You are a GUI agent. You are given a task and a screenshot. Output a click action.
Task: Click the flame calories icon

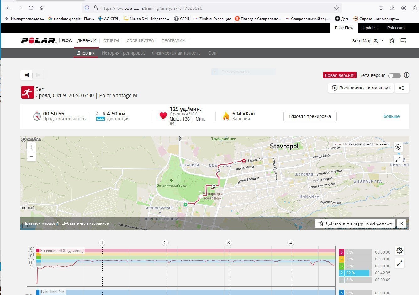point(226,116)
